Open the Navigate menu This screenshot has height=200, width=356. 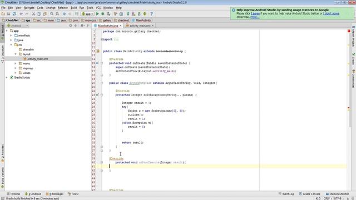pyautogui.click(x=29, y=8)
